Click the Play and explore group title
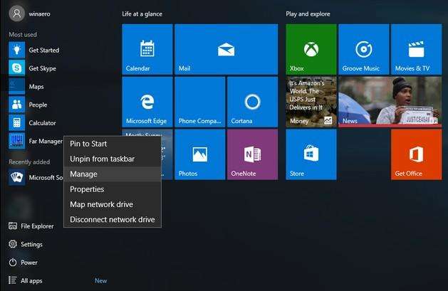The image size is (448, 291). [308, 14]
